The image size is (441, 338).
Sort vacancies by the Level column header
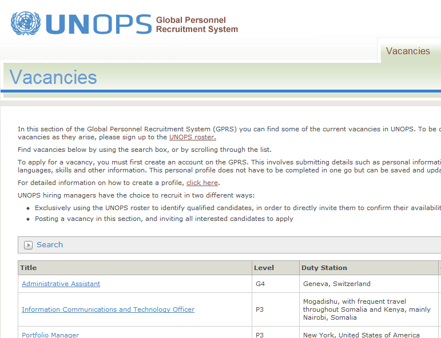pos(264,268)
